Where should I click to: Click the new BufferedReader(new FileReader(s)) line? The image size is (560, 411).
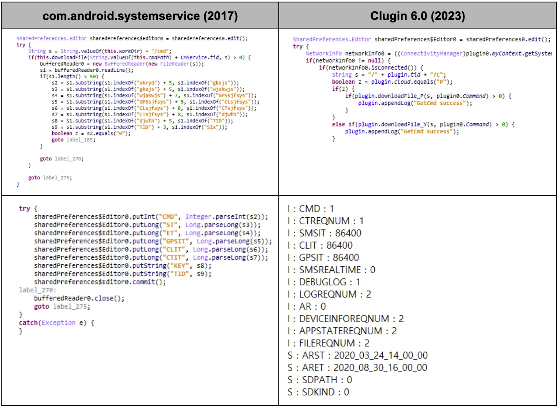[122, 64]
